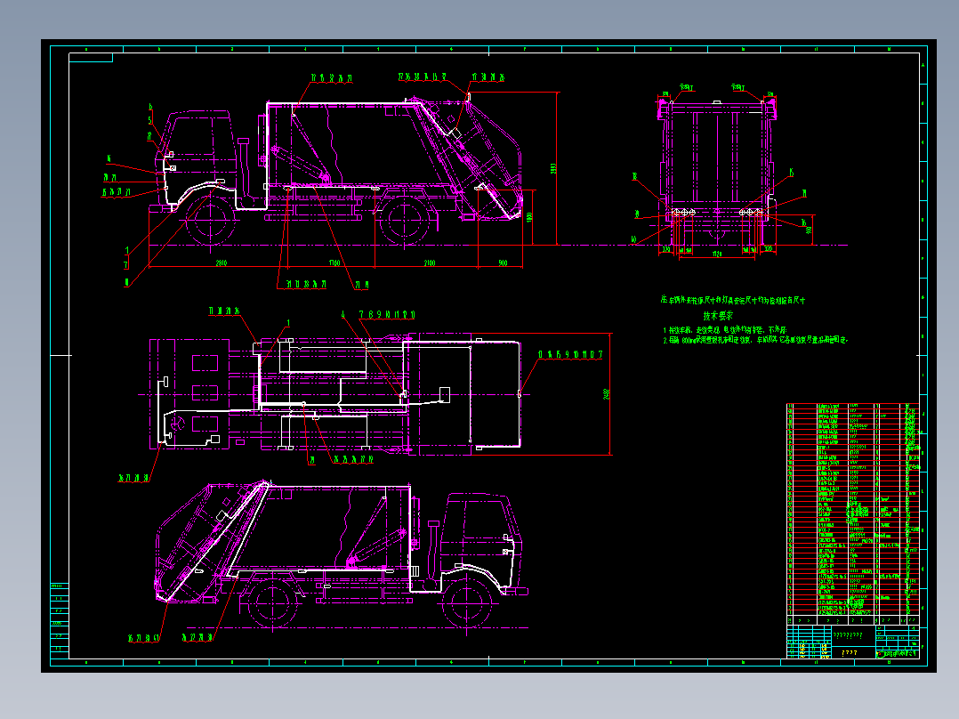Click the callout number 4 above plan view
The image size is (959, 719).
(343, 314)
